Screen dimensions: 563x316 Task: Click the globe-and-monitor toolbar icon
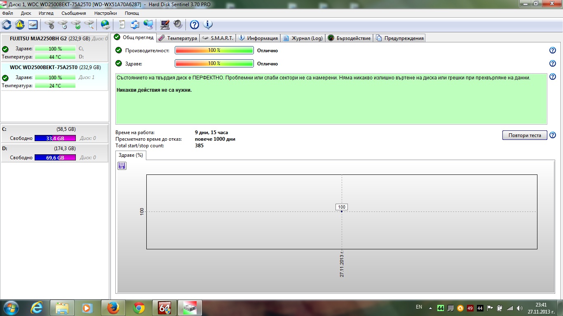(x=148, y=25)
